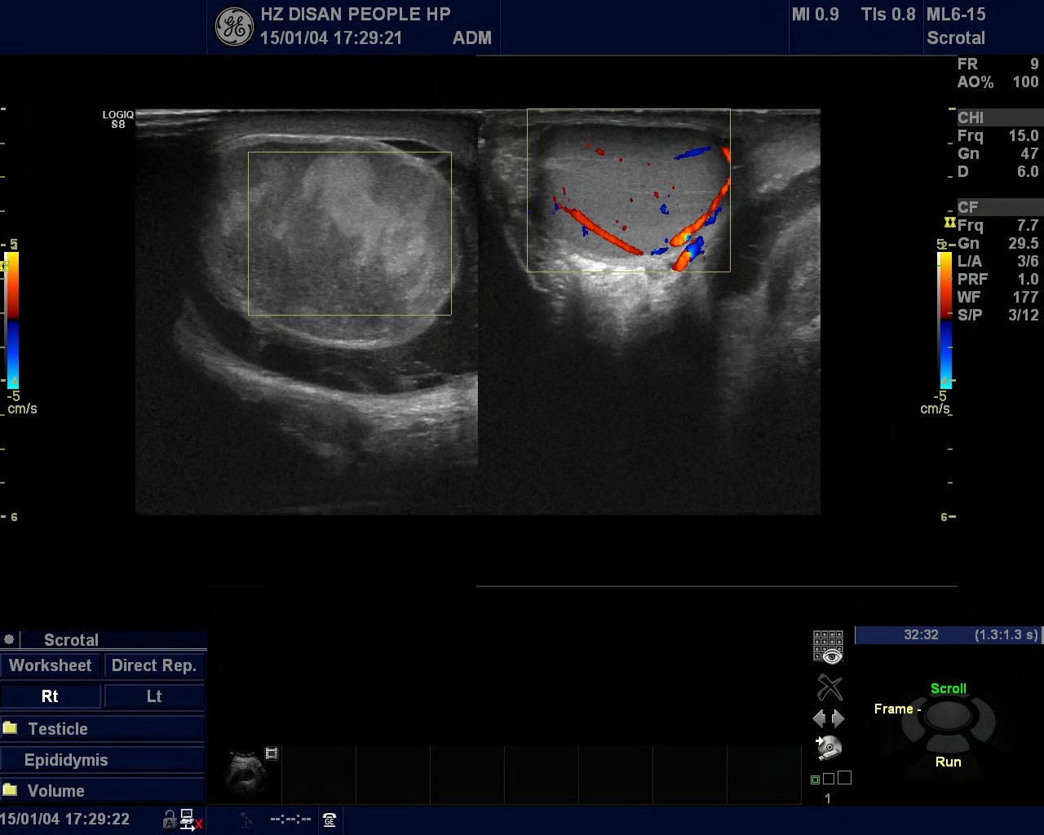Select the Rt side toggle
The width and height of the screenshot is (1044, 835).
50,696
